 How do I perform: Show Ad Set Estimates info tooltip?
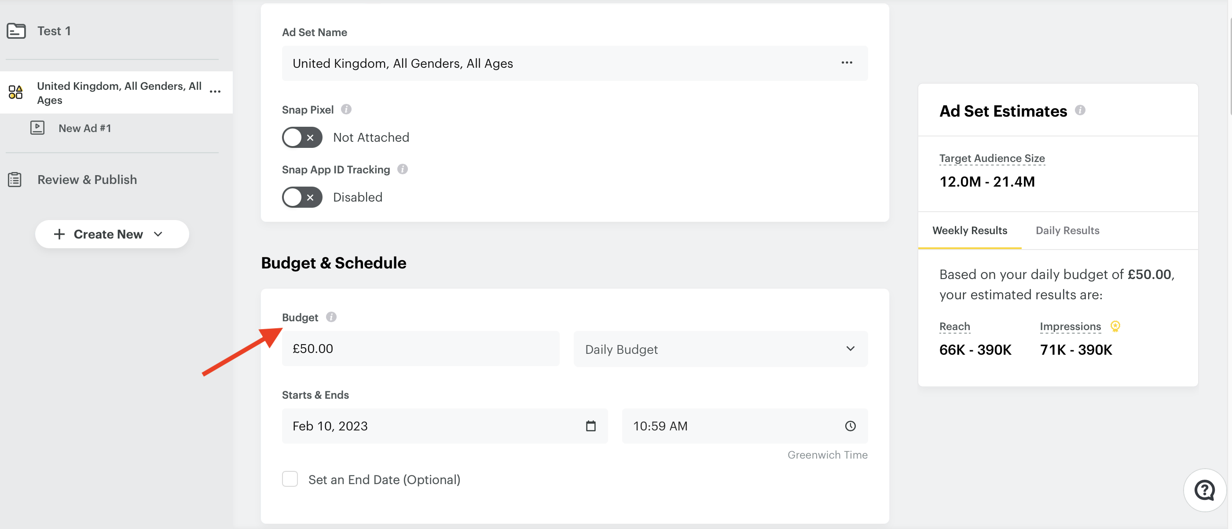pos(1080,110)
